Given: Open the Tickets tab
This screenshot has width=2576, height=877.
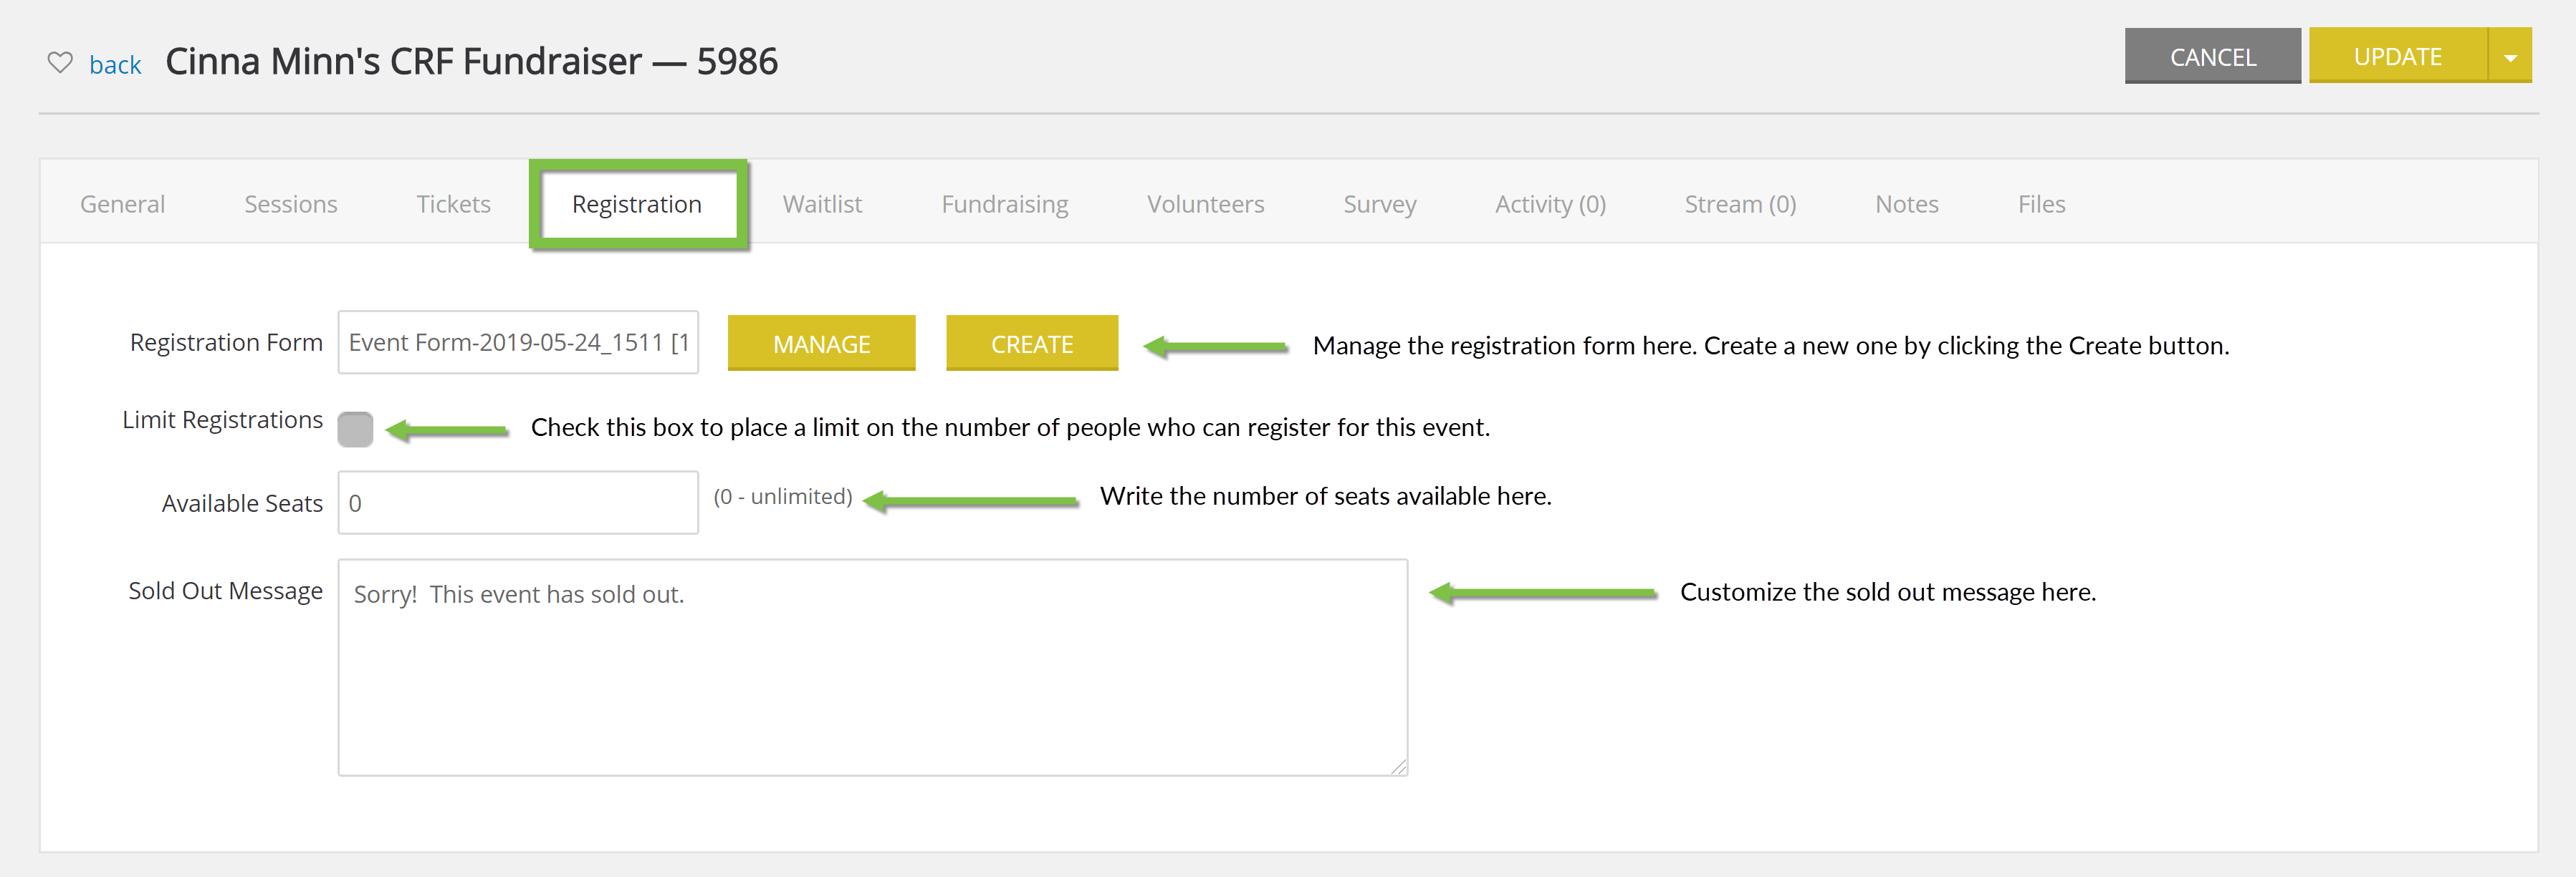Looking at the screenshot, I should click(x=453, y=204).
